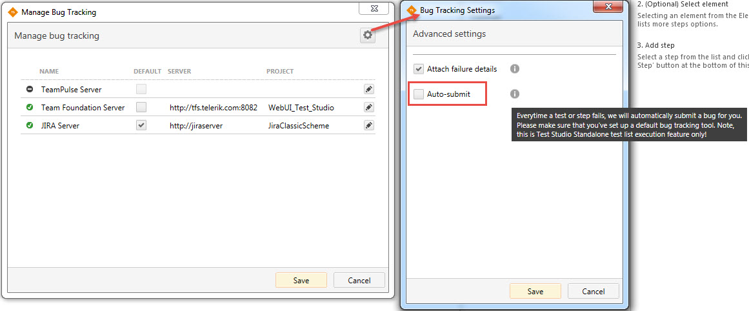The image size is (749, 311).
Task: Select the Team Foundation Server row name
Action: point(83,108)
